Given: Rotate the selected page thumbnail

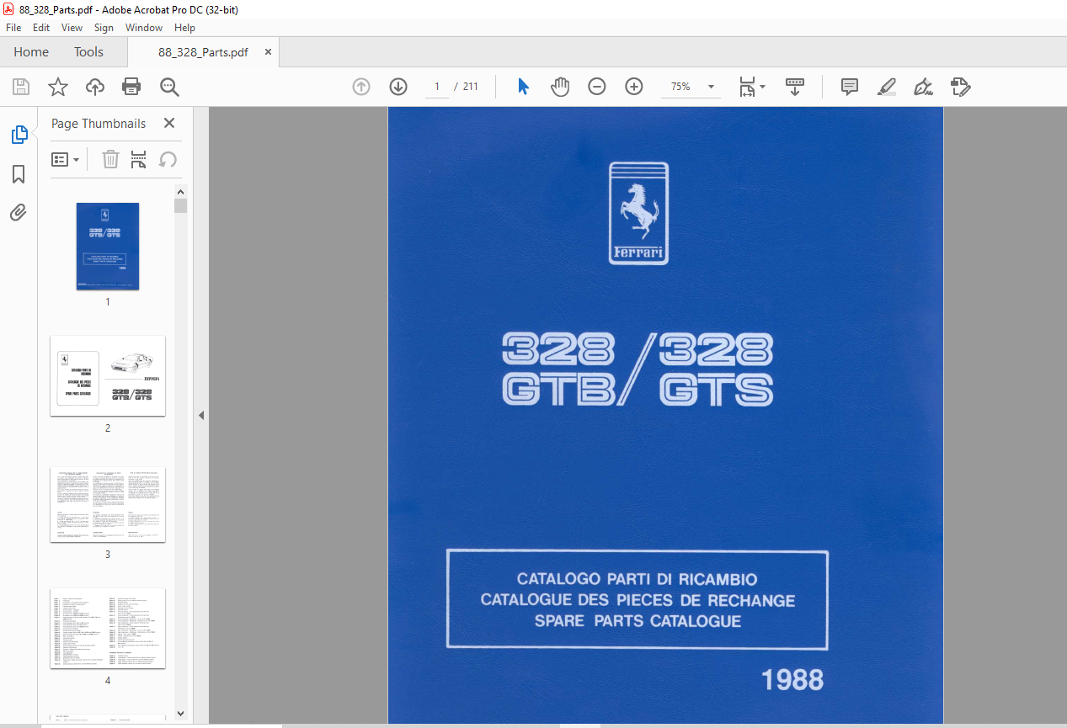Looking at the screenshot, I should click(x=168, y=159).
